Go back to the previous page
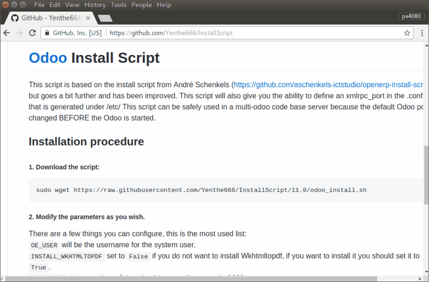This screenshot has width=429, height=282. [7, 33]
